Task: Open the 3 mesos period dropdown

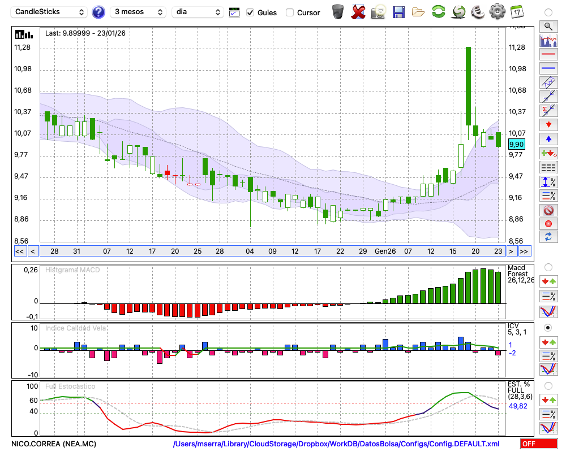Action: coord(138,12)
